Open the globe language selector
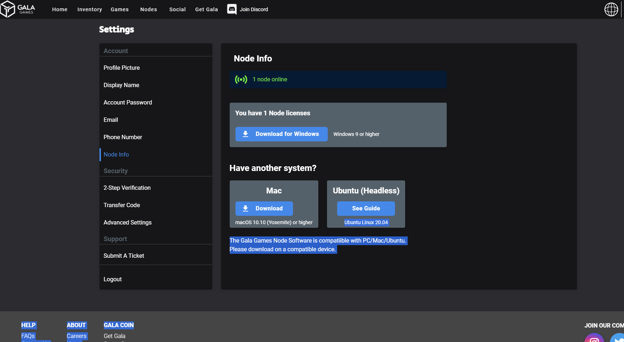624x342 pixels. [x=611, y=9]
